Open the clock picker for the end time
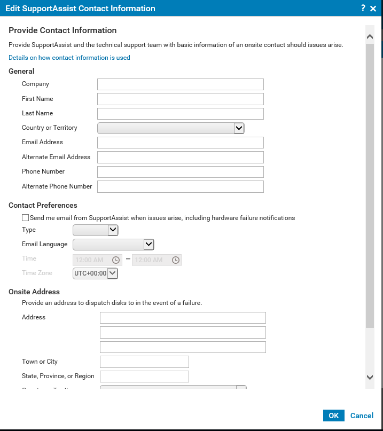Image resolution: width=383 pixels, height=431 pixels. coord(175,260)
